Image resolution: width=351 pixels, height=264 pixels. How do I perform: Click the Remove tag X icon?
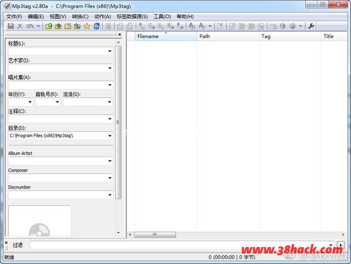tap(20, 26)
